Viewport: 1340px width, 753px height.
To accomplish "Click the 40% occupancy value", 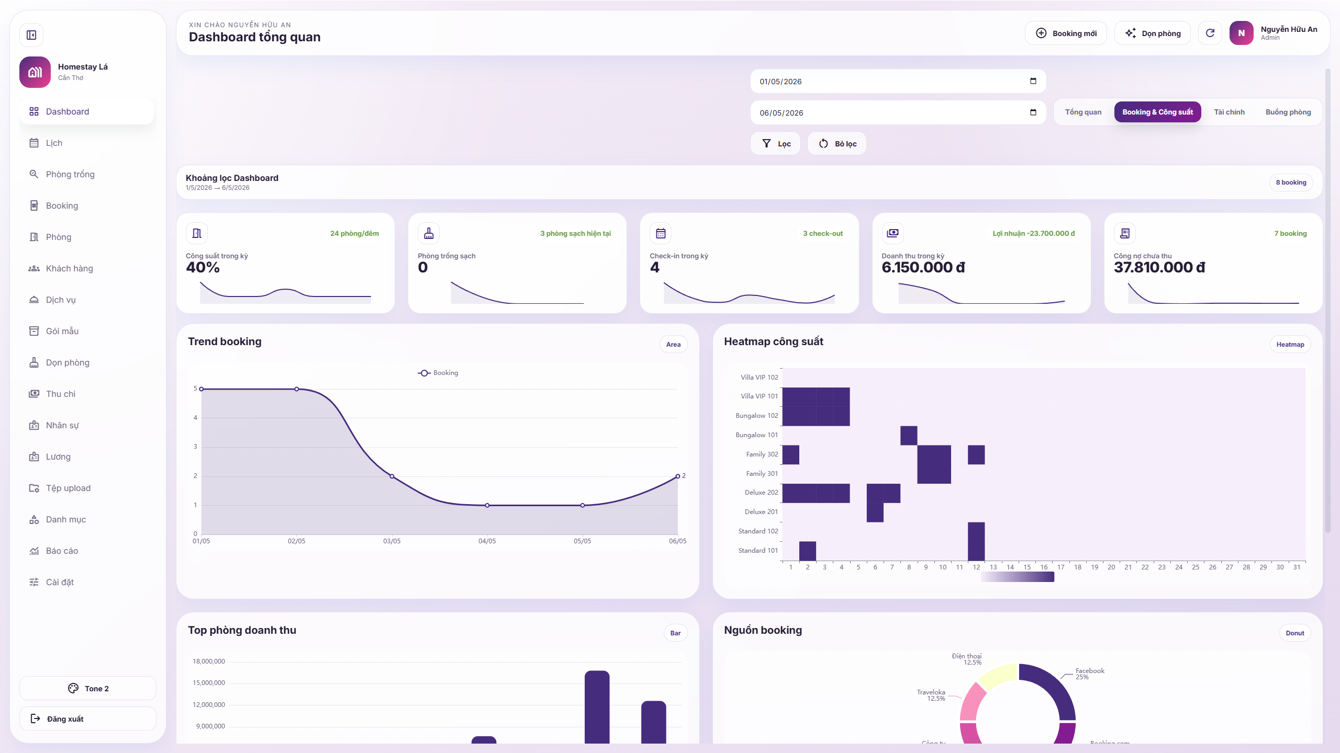I will [203, 267].
